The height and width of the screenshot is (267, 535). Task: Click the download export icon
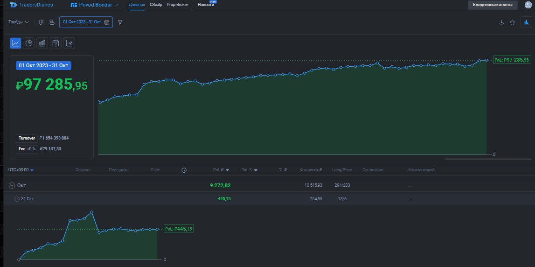[501, 22]
